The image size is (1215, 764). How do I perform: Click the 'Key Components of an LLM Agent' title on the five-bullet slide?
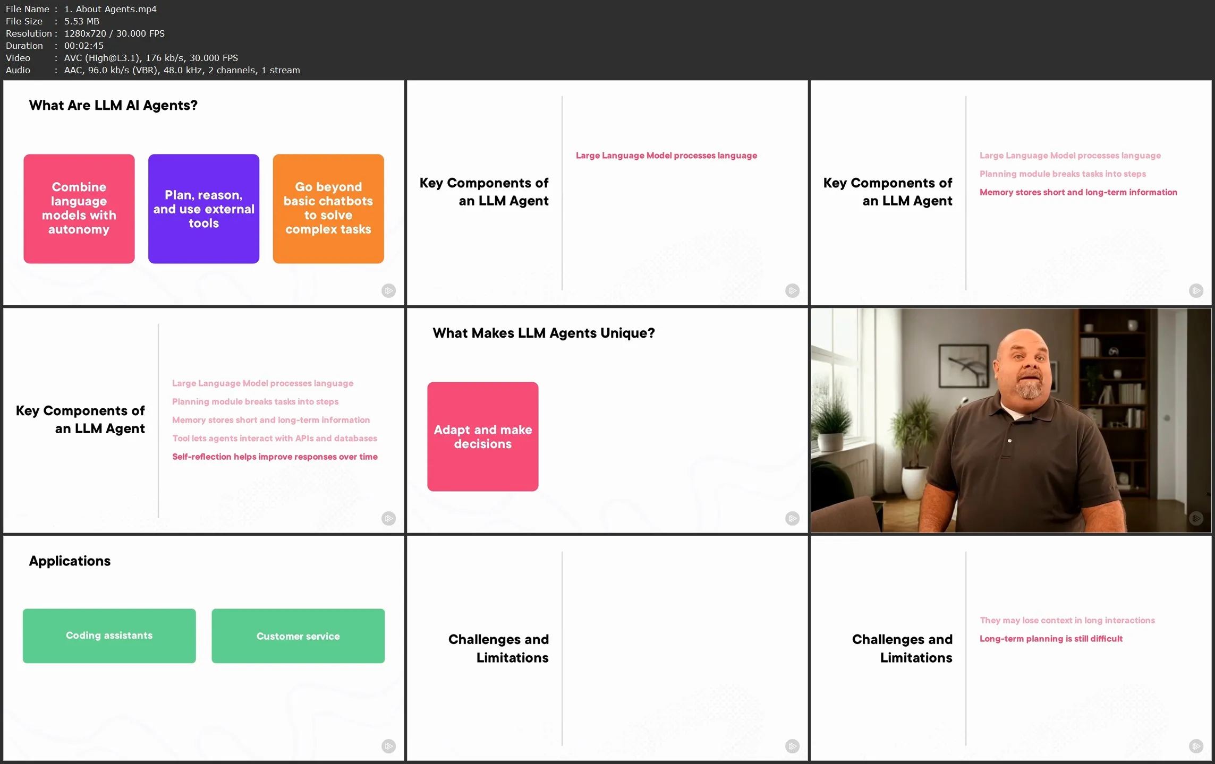[80, 419]
